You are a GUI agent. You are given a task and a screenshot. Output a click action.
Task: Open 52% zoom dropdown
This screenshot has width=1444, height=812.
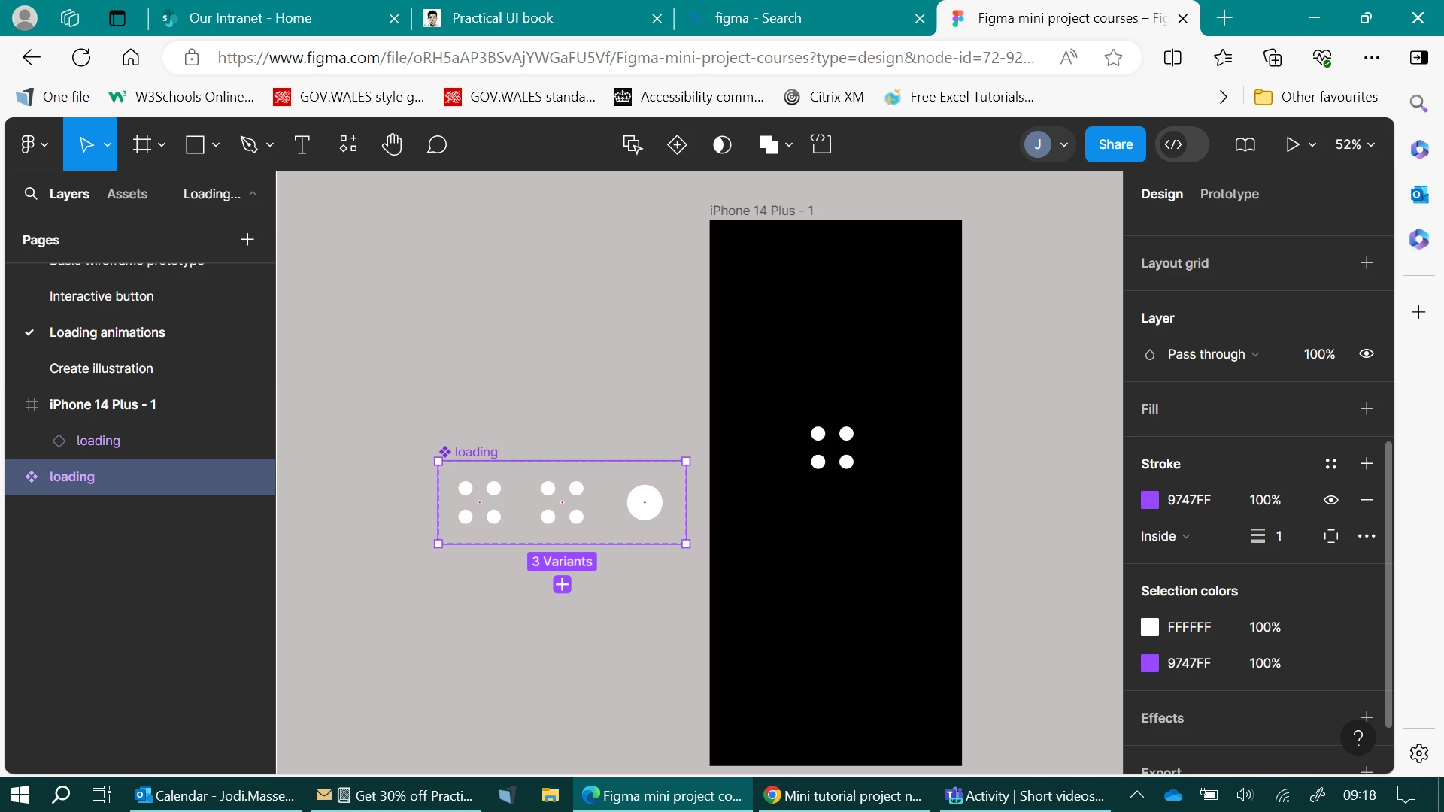(x=1355, y=144)
